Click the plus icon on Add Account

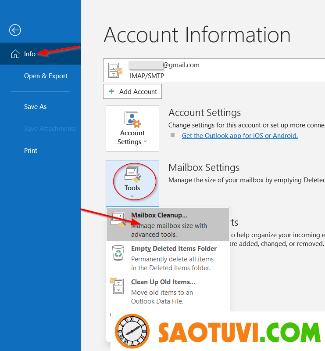coord(111,91)
